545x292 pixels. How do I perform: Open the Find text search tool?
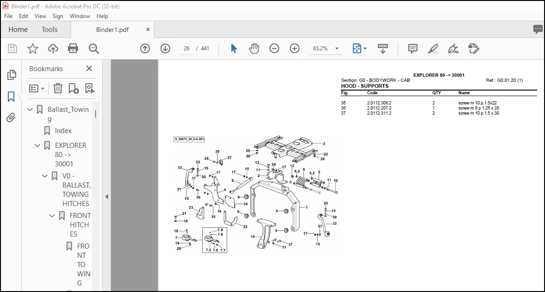click(94, 49)
